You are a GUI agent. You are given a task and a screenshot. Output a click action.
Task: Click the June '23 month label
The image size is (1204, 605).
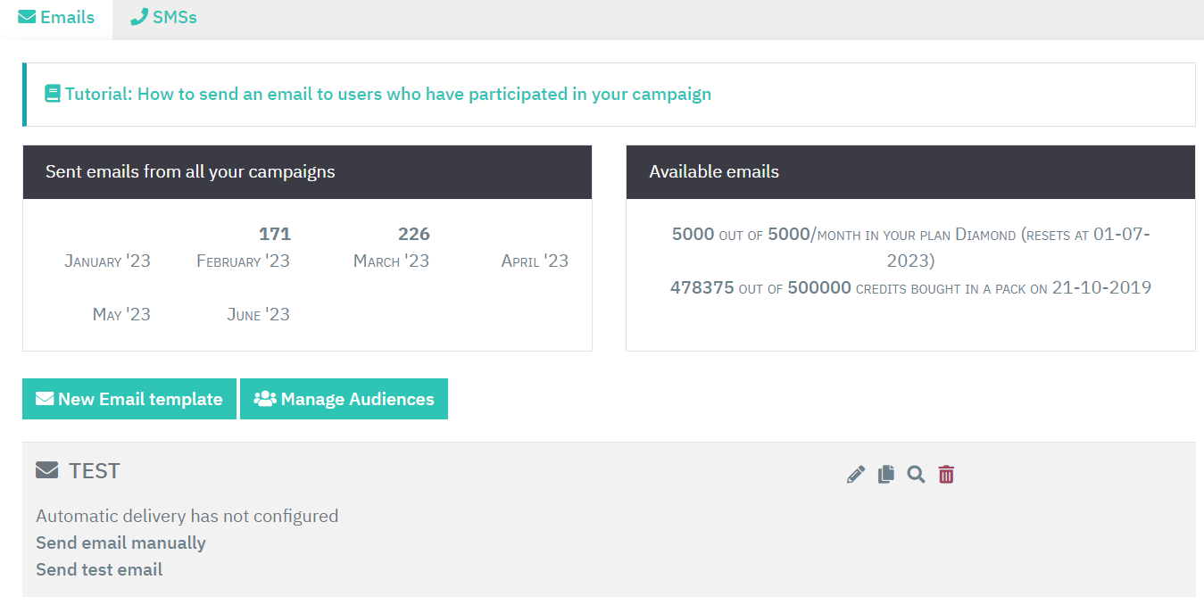pos(258,314)
